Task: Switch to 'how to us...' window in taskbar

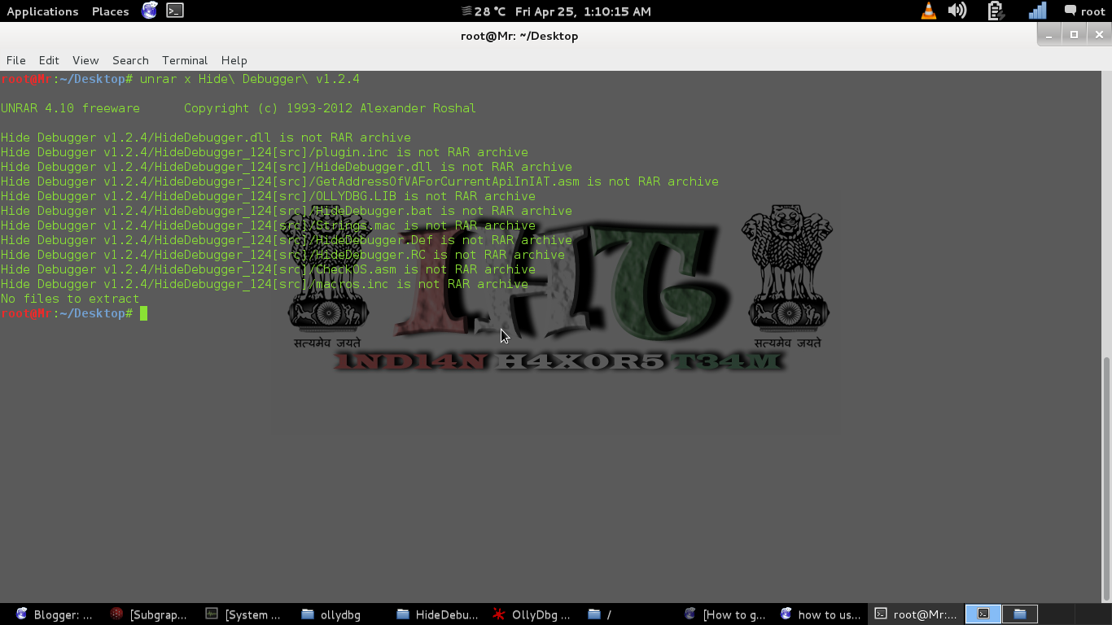Action: point(821,614)
